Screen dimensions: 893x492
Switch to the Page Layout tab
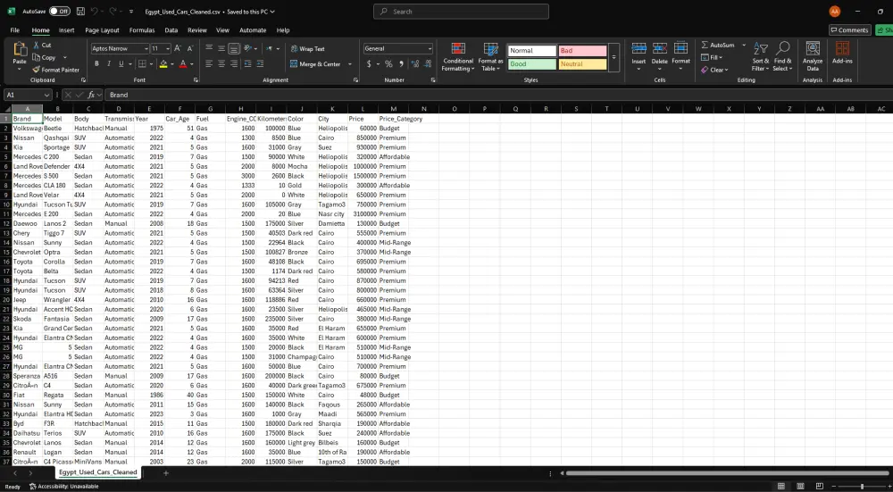(102, 30)
